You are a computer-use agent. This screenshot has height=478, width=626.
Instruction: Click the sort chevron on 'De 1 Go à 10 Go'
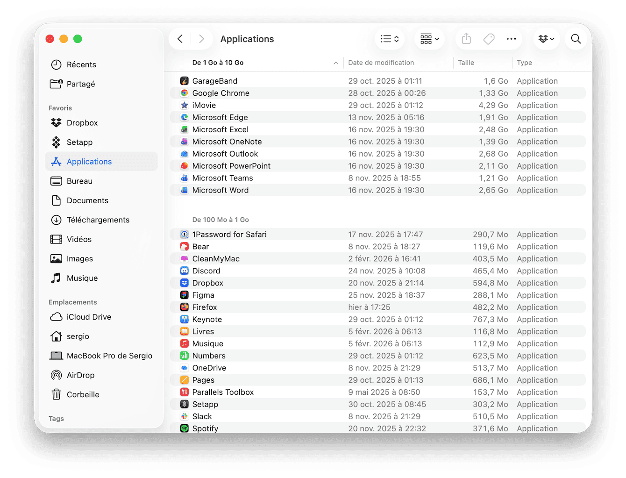pos(335,63)
